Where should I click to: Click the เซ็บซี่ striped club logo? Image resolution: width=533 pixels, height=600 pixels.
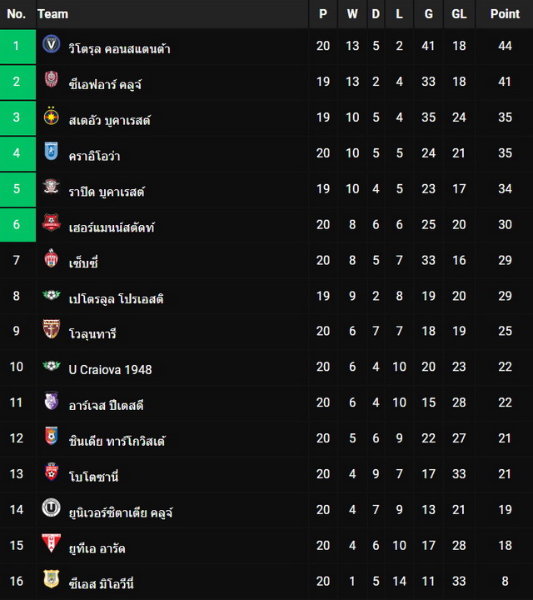(52, 258)
